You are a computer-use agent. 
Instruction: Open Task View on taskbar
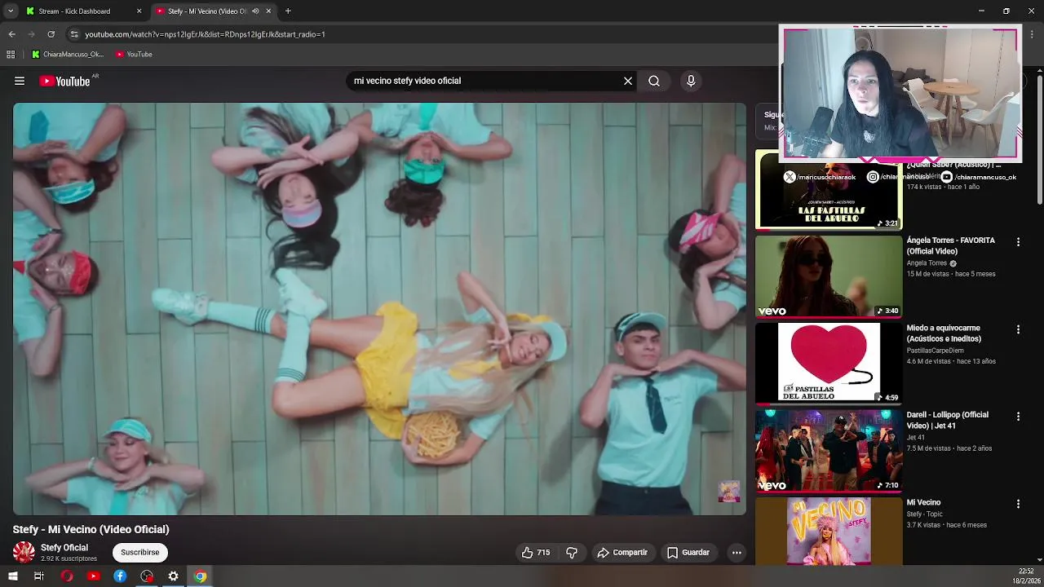click(38, 576)
